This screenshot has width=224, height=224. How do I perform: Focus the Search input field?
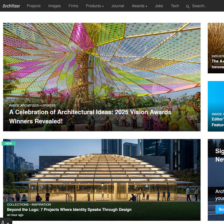pos(199,6)
